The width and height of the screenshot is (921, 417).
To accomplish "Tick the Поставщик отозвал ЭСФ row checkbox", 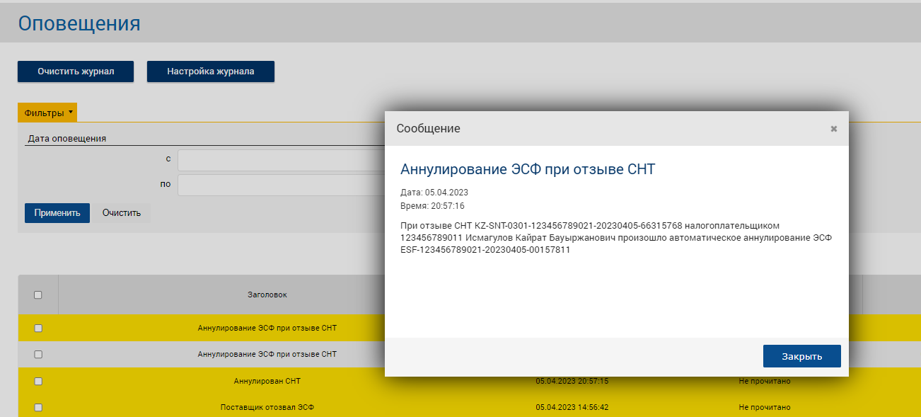I will pyautogui.click(x=38, y=407).
